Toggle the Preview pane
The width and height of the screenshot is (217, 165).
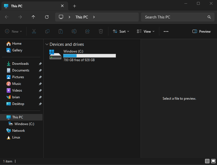(201, 32)
